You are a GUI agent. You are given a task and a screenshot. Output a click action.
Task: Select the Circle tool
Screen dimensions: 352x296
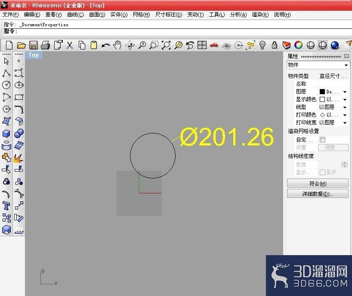[6, 85]
